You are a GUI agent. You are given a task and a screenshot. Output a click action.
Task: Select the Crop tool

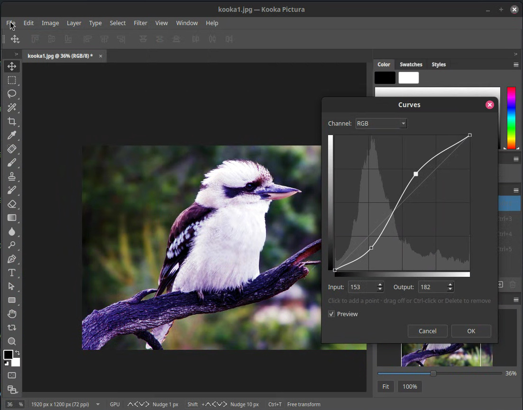pyautogui.click(x=12, y=121)
